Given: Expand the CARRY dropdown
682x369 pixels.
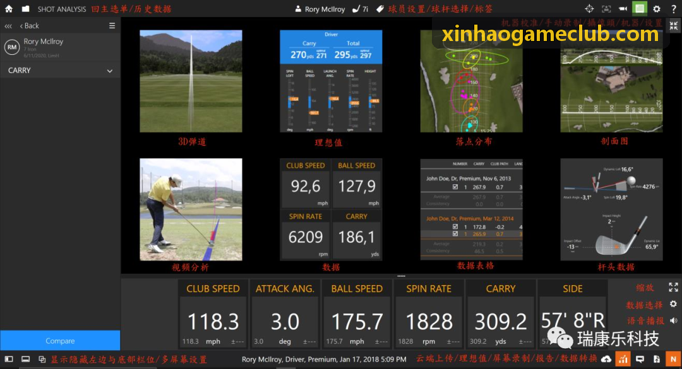Looking at the screenshot, I should [x=60, y=71].
